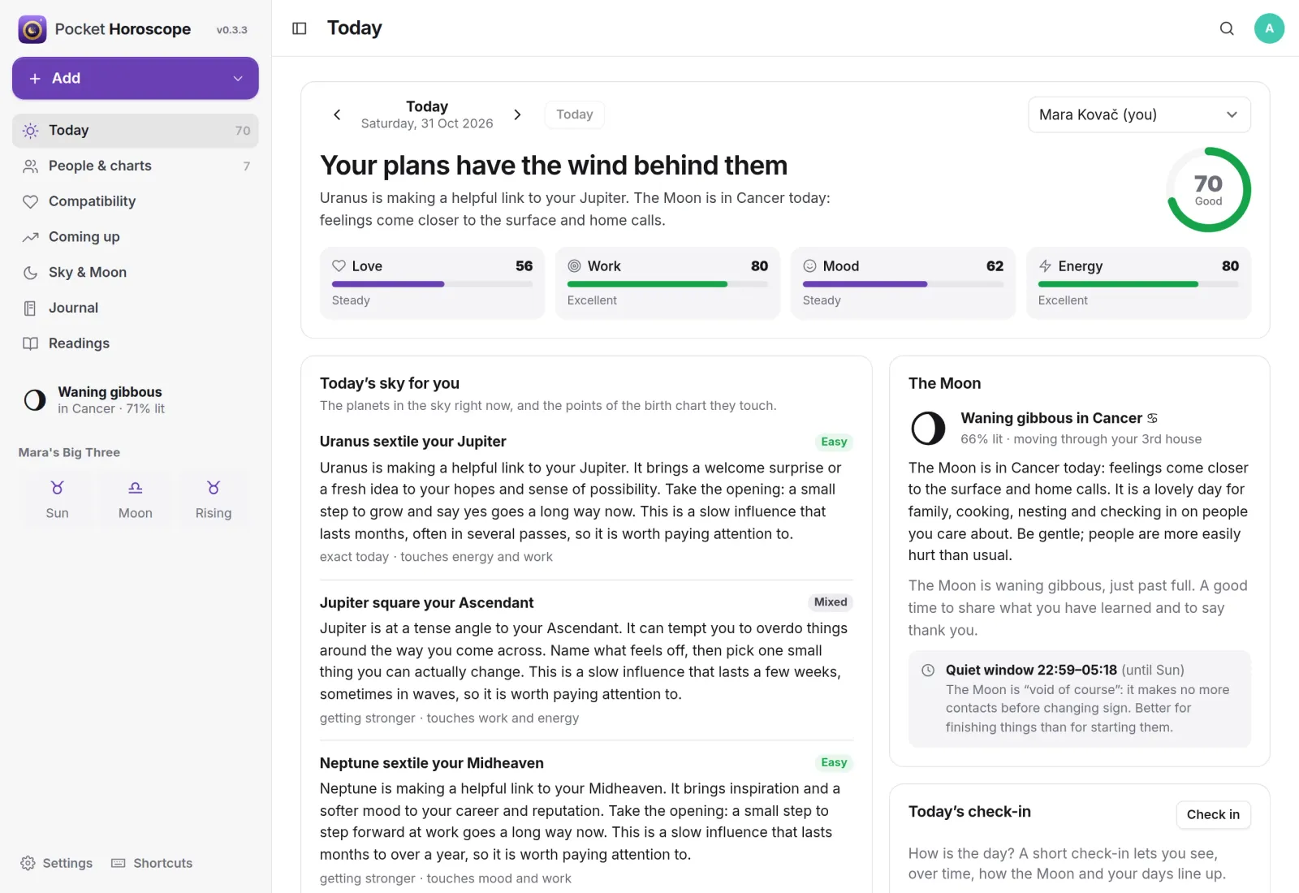Jump back using the Today button

point(575,114)
